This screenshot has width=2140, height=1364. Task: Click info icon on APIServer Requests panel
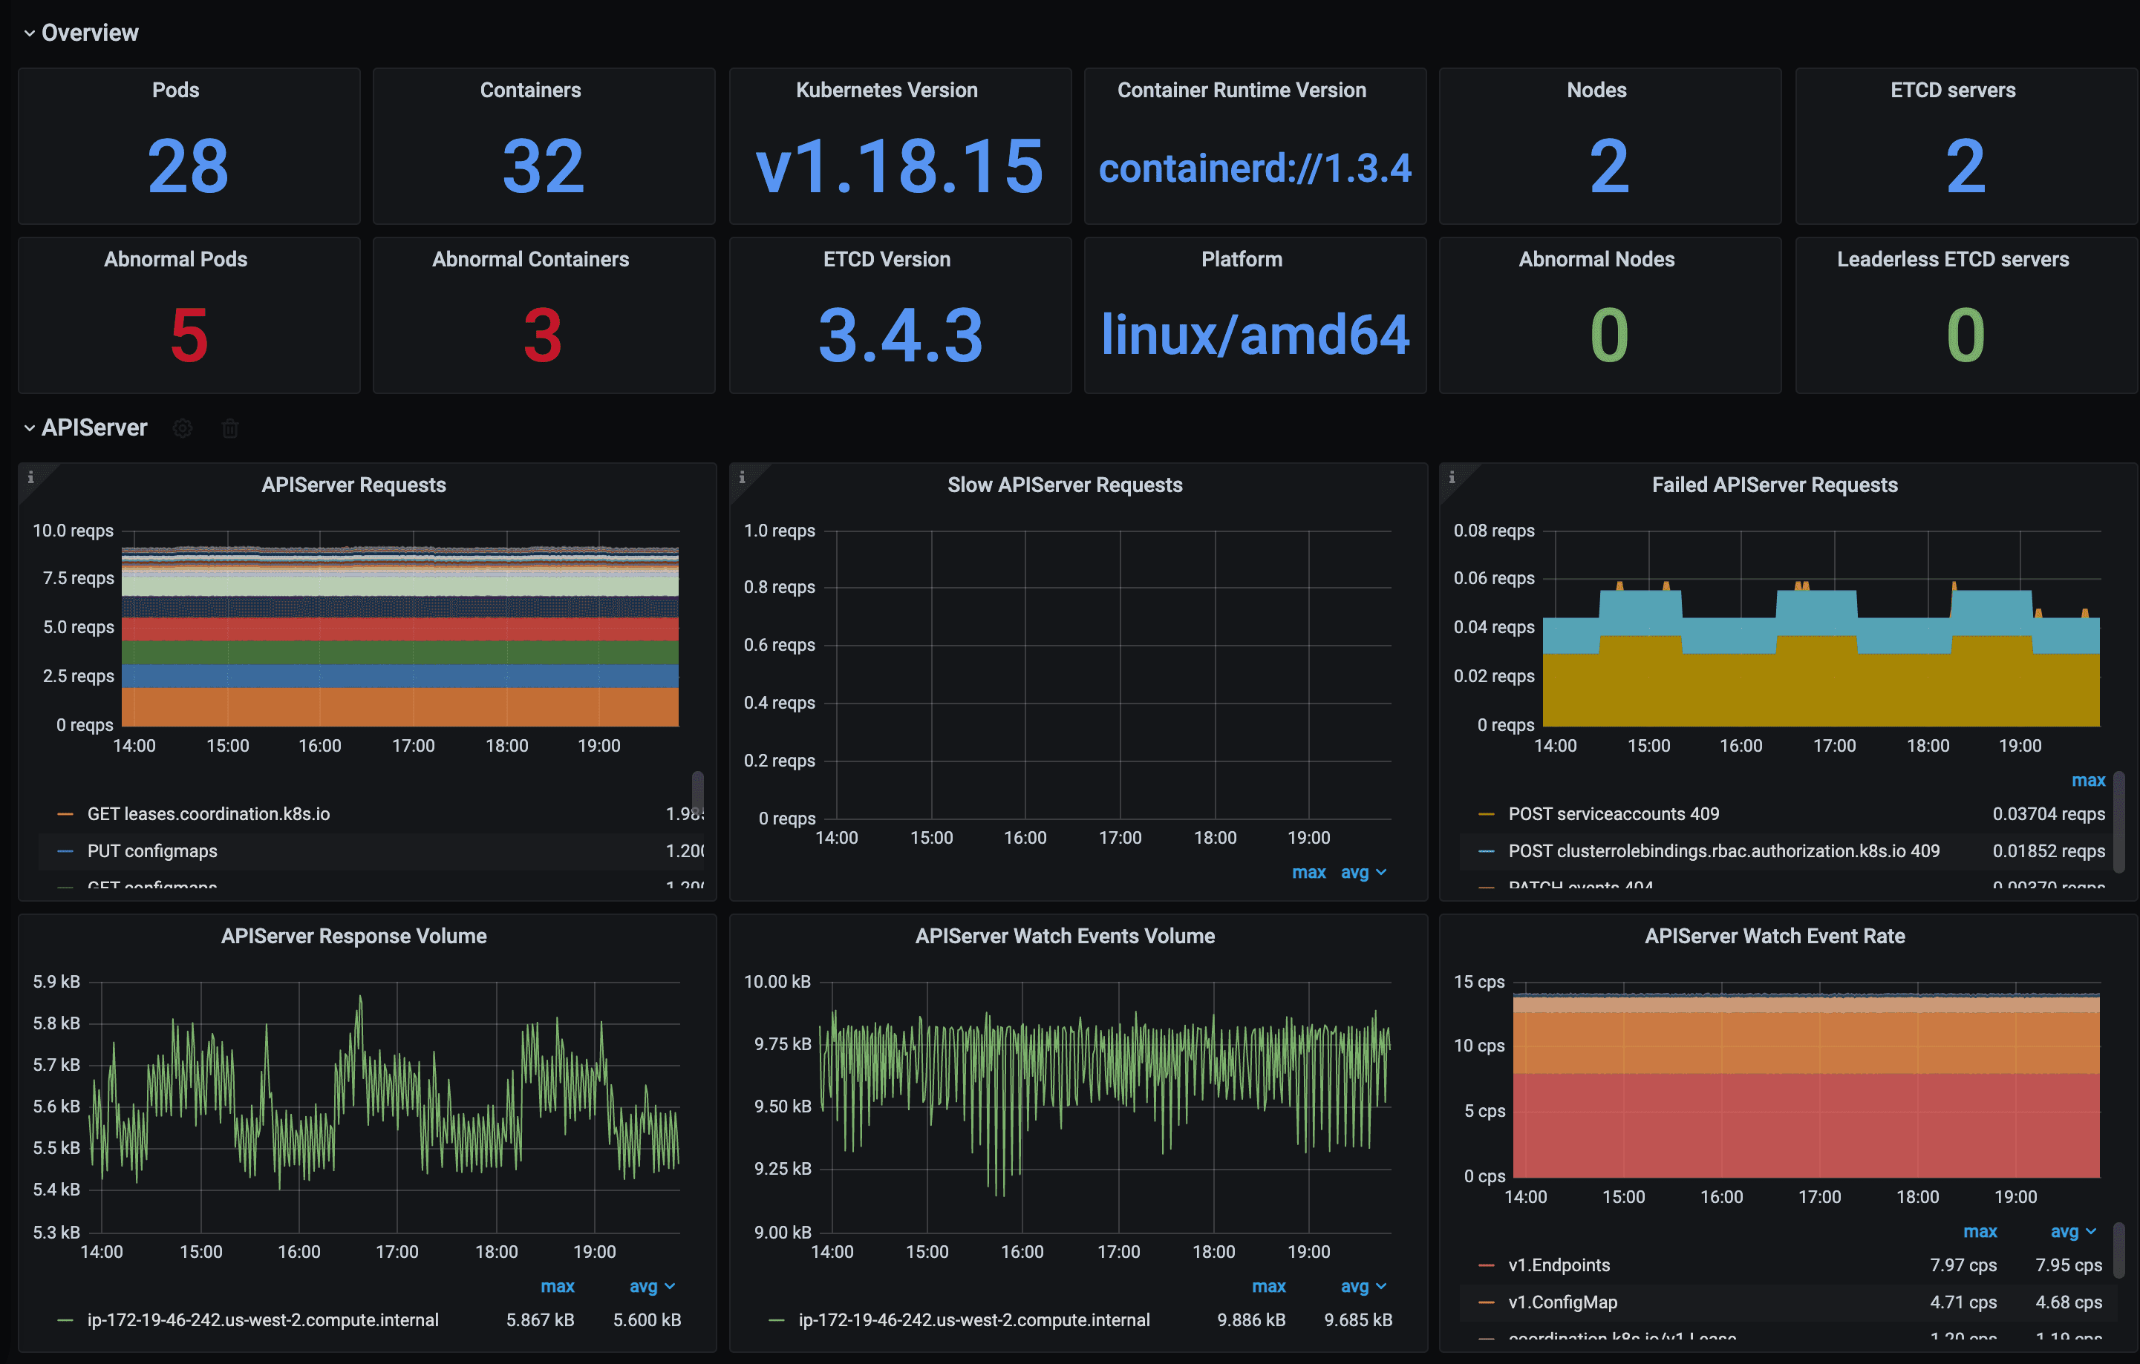pyautogui.click(x=30, y=477)
